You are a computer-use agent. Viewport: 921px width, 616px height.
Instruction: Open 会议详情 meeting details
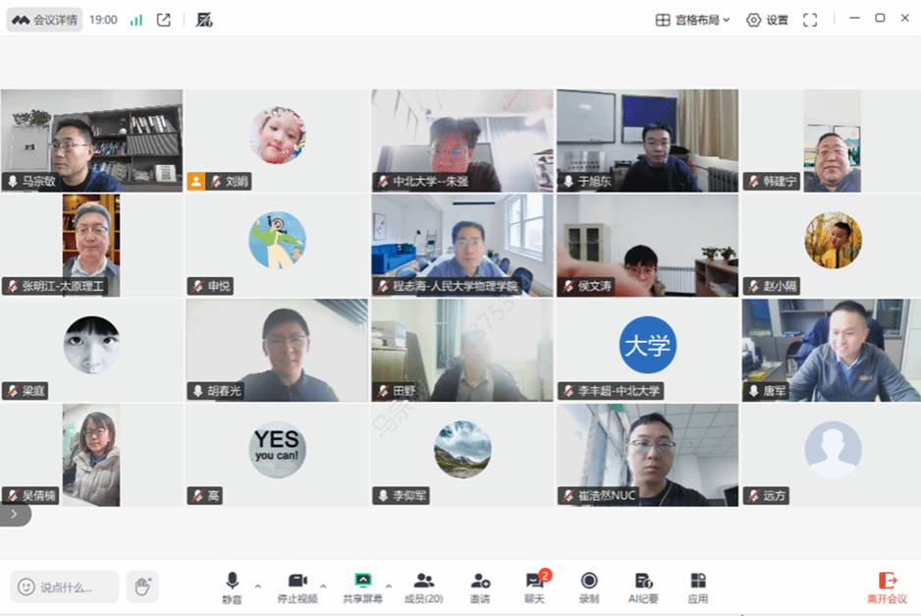click(45, 20)
